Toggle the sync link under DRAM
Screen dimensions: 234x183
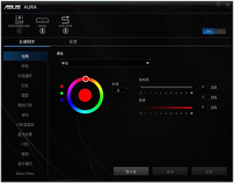[x=42, y=31]
